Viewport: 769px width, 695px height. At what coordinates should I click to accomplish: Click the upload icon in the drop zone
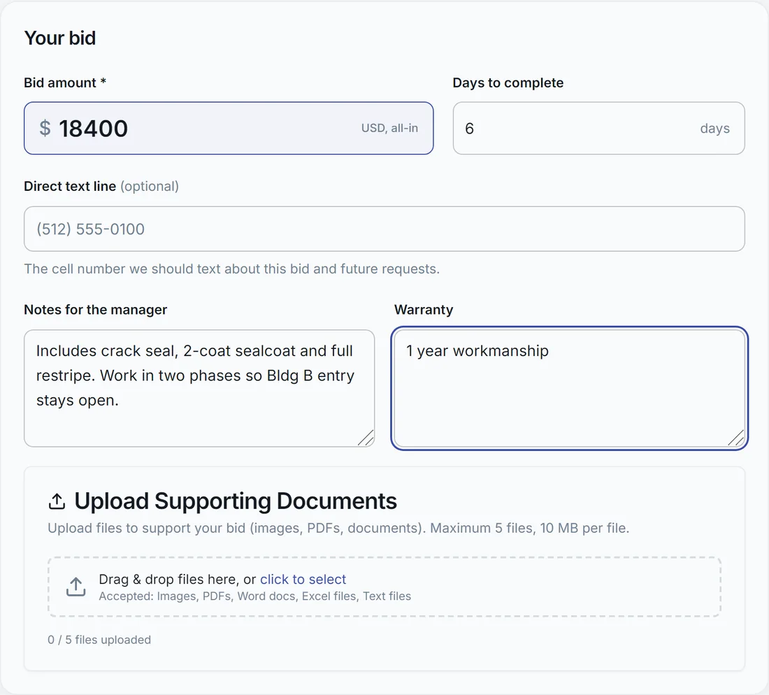[76, 587]
